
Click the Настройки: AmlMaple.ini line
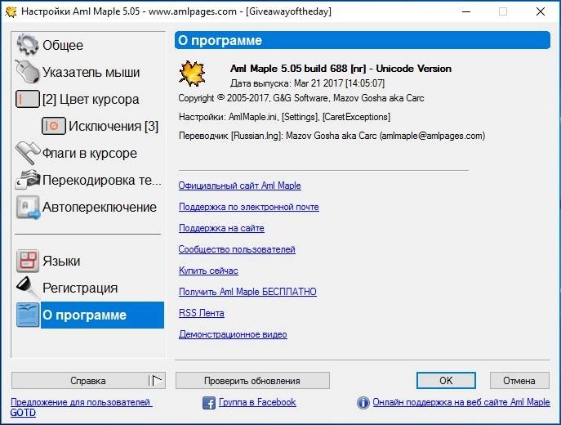point(284,117)
